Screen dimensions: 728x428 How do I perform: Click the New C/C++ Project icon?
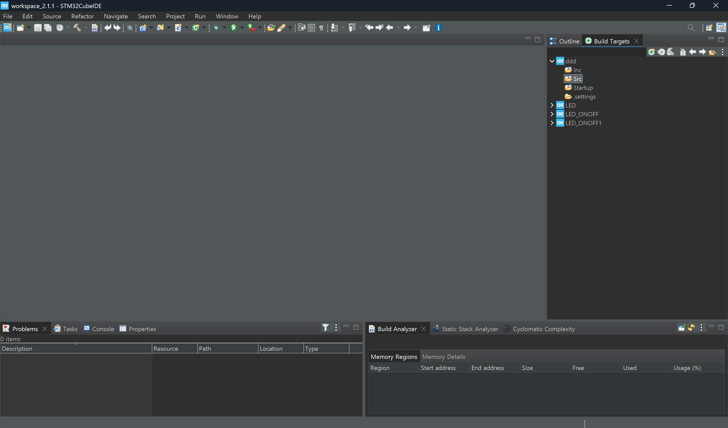(x=143, y=28)
